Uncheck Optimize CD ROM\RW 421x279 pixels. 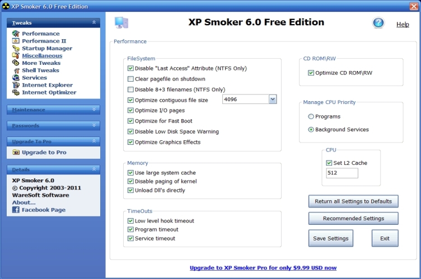(x=311, y=73)
